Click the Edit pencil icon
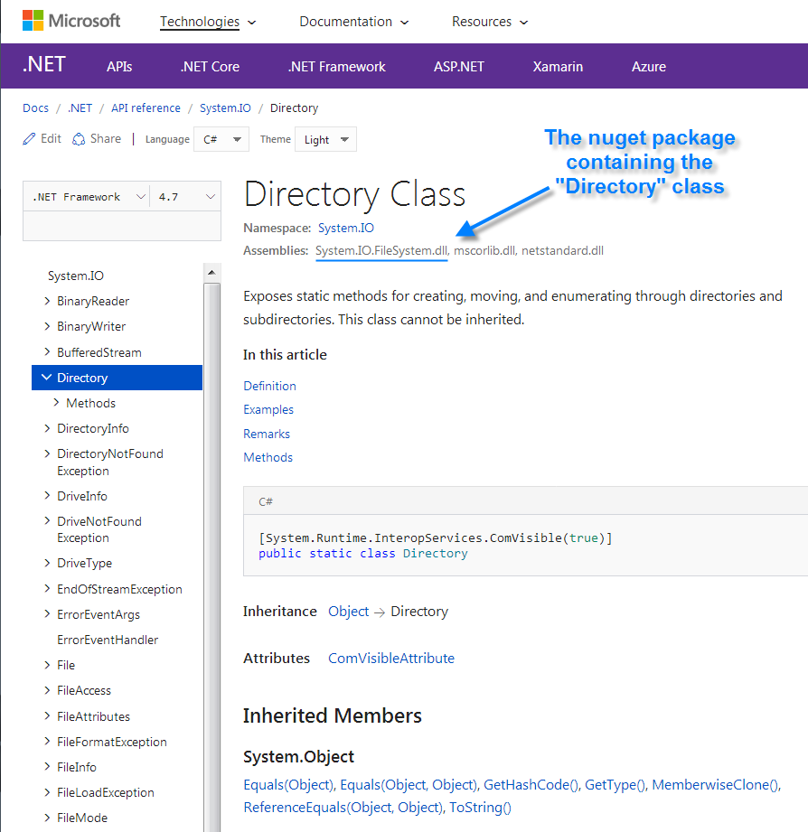The image size is (808, 832). tap(29, 139)
